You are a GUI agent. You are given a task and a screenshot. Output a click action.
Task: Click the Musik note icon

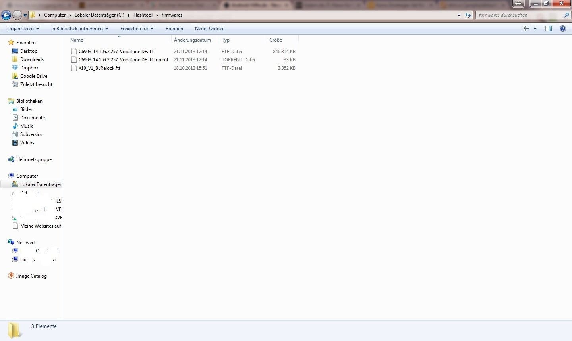15,126
